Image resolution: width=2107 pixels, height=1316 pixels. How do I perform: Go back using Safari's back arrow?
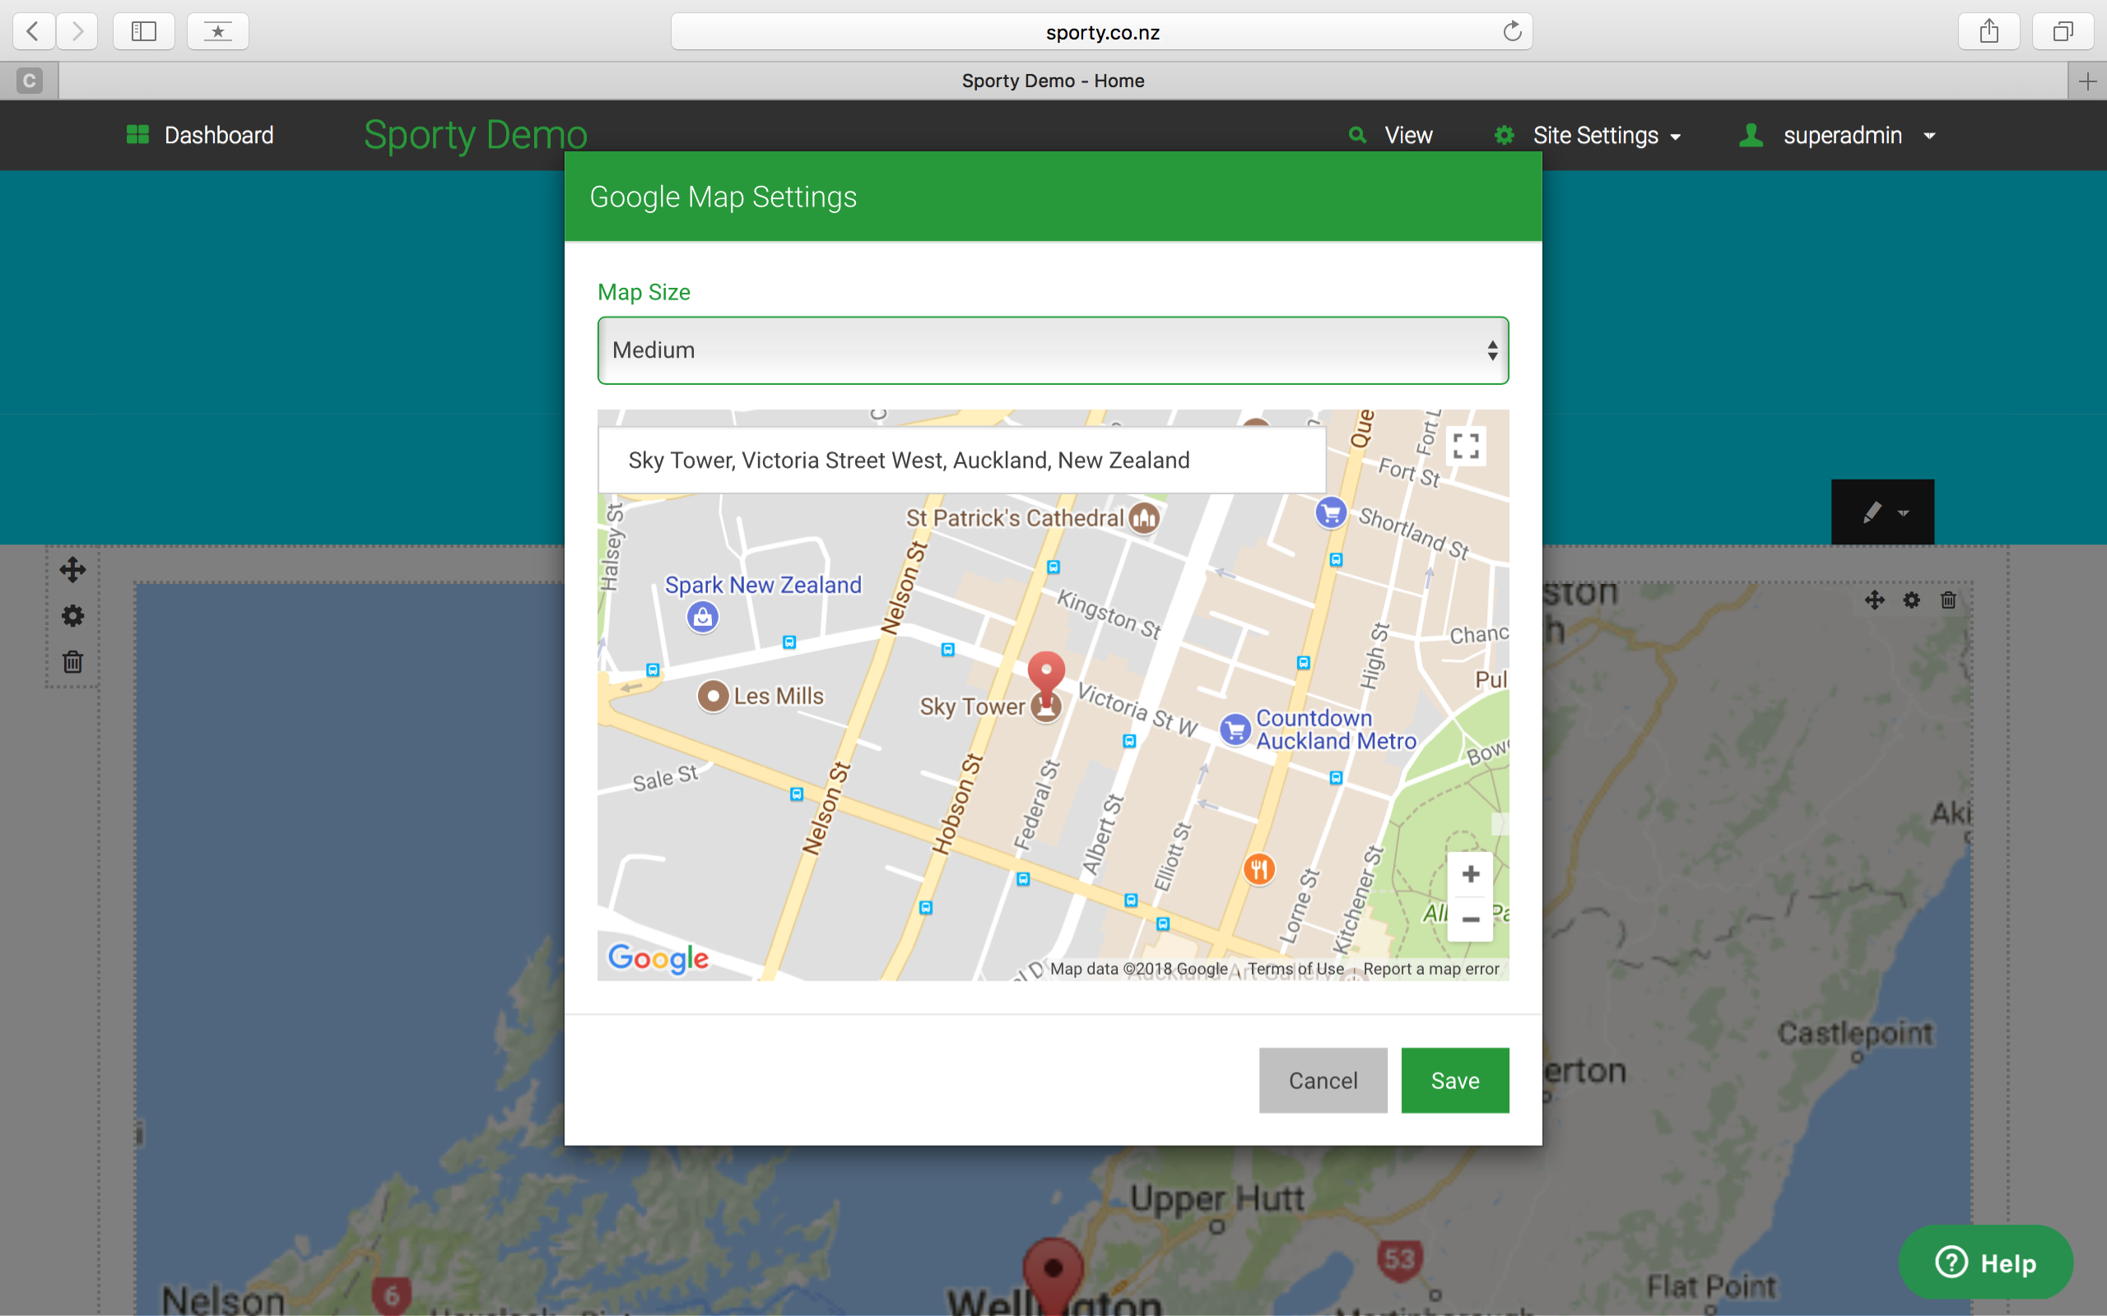pos(33,31)
